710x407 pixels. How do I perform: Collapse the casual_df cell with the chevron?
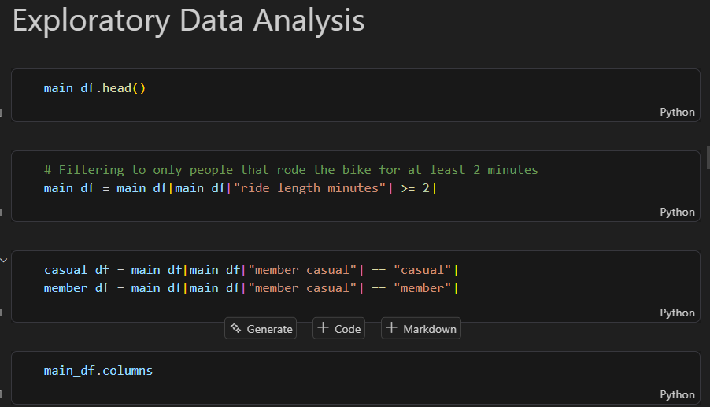tap(4, 261)
